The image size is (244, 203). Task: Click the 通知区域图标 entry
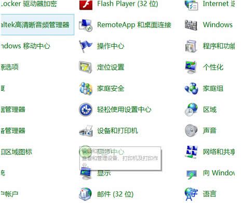click(16, 152)
